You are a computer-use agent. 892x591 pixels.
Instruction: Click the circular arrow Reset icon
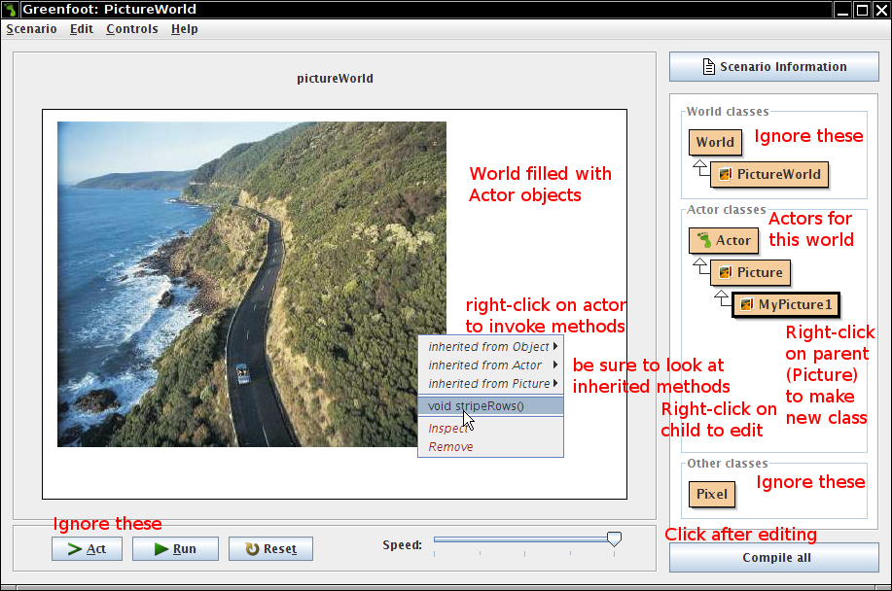(x=252, y=549)
